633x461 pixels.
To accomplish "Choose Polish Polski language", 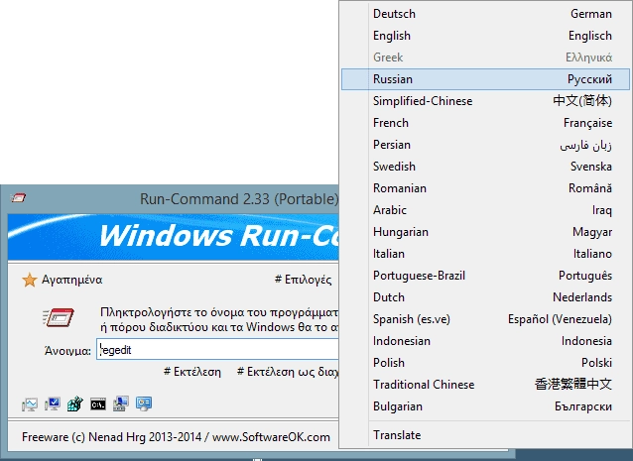I will tap(485, 363).
